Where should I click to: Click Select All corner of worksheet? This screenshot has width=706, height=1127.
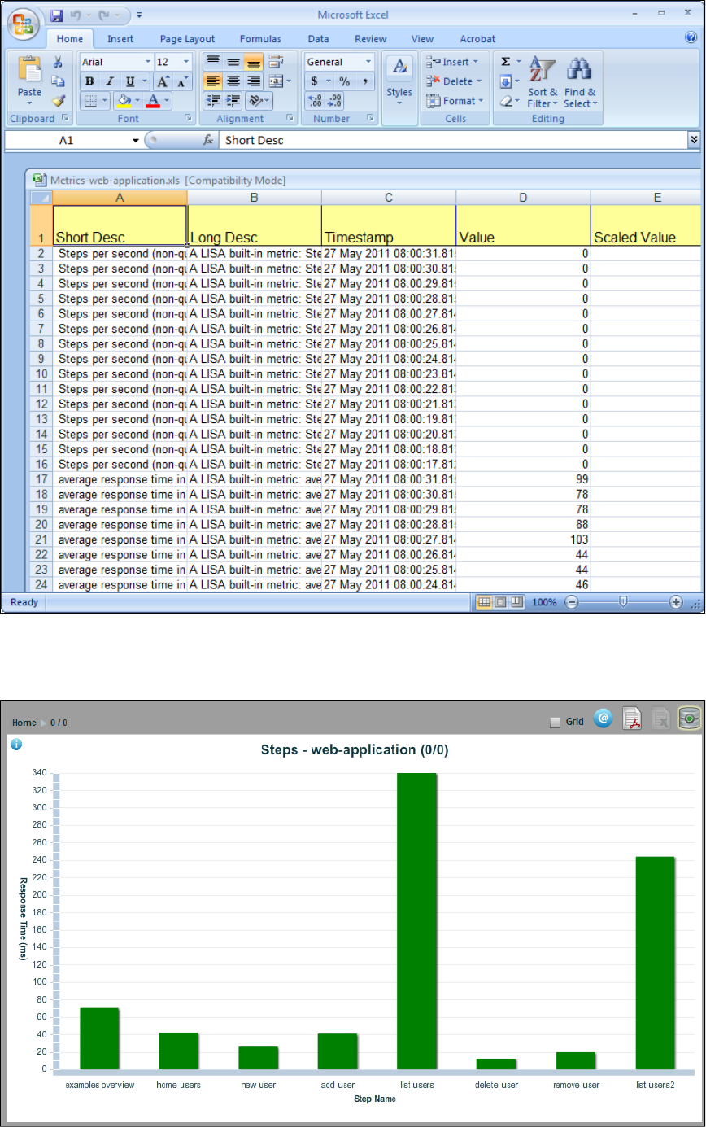41,198
